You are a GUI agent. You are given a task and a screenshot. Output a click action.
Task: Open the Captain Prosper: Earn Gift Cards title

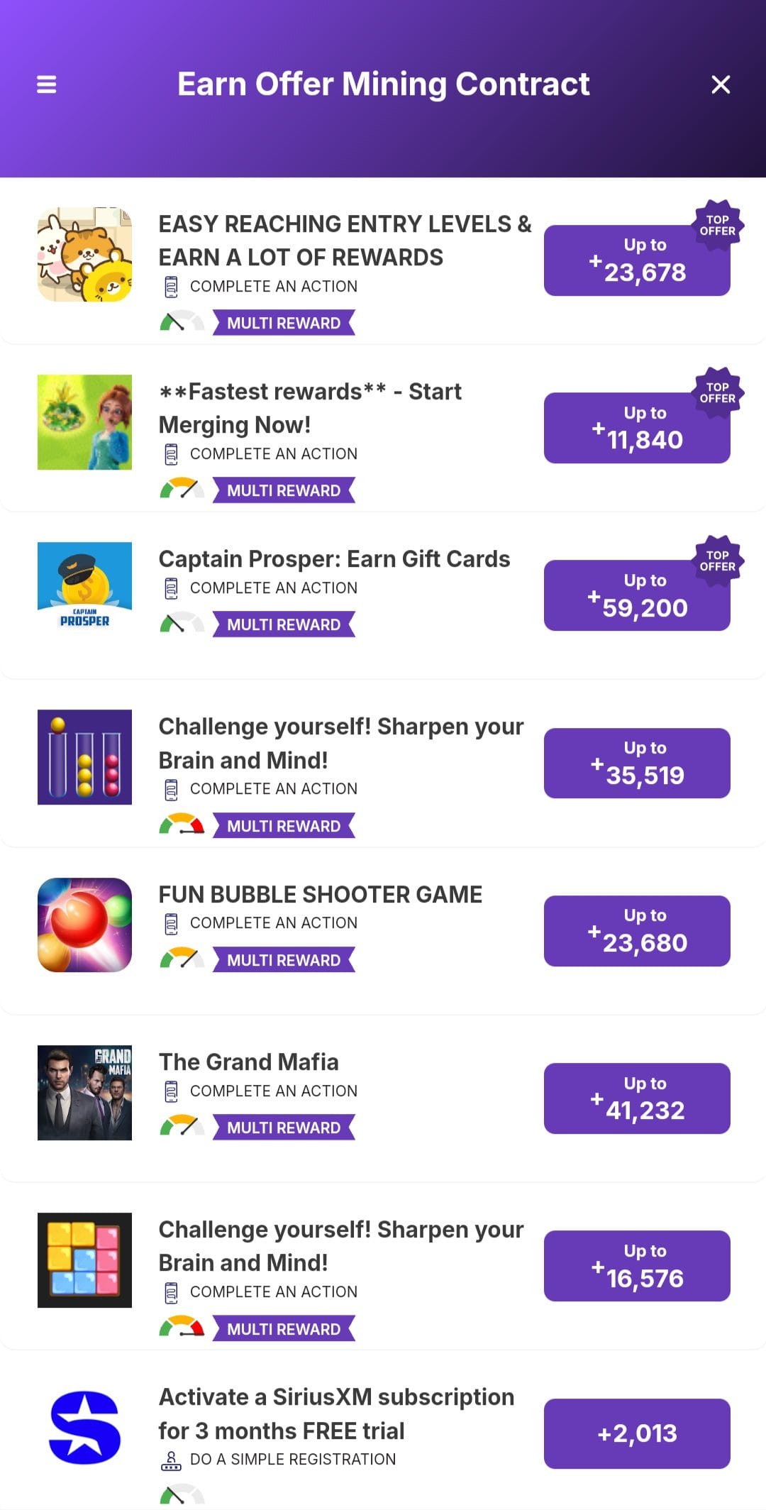334,559
